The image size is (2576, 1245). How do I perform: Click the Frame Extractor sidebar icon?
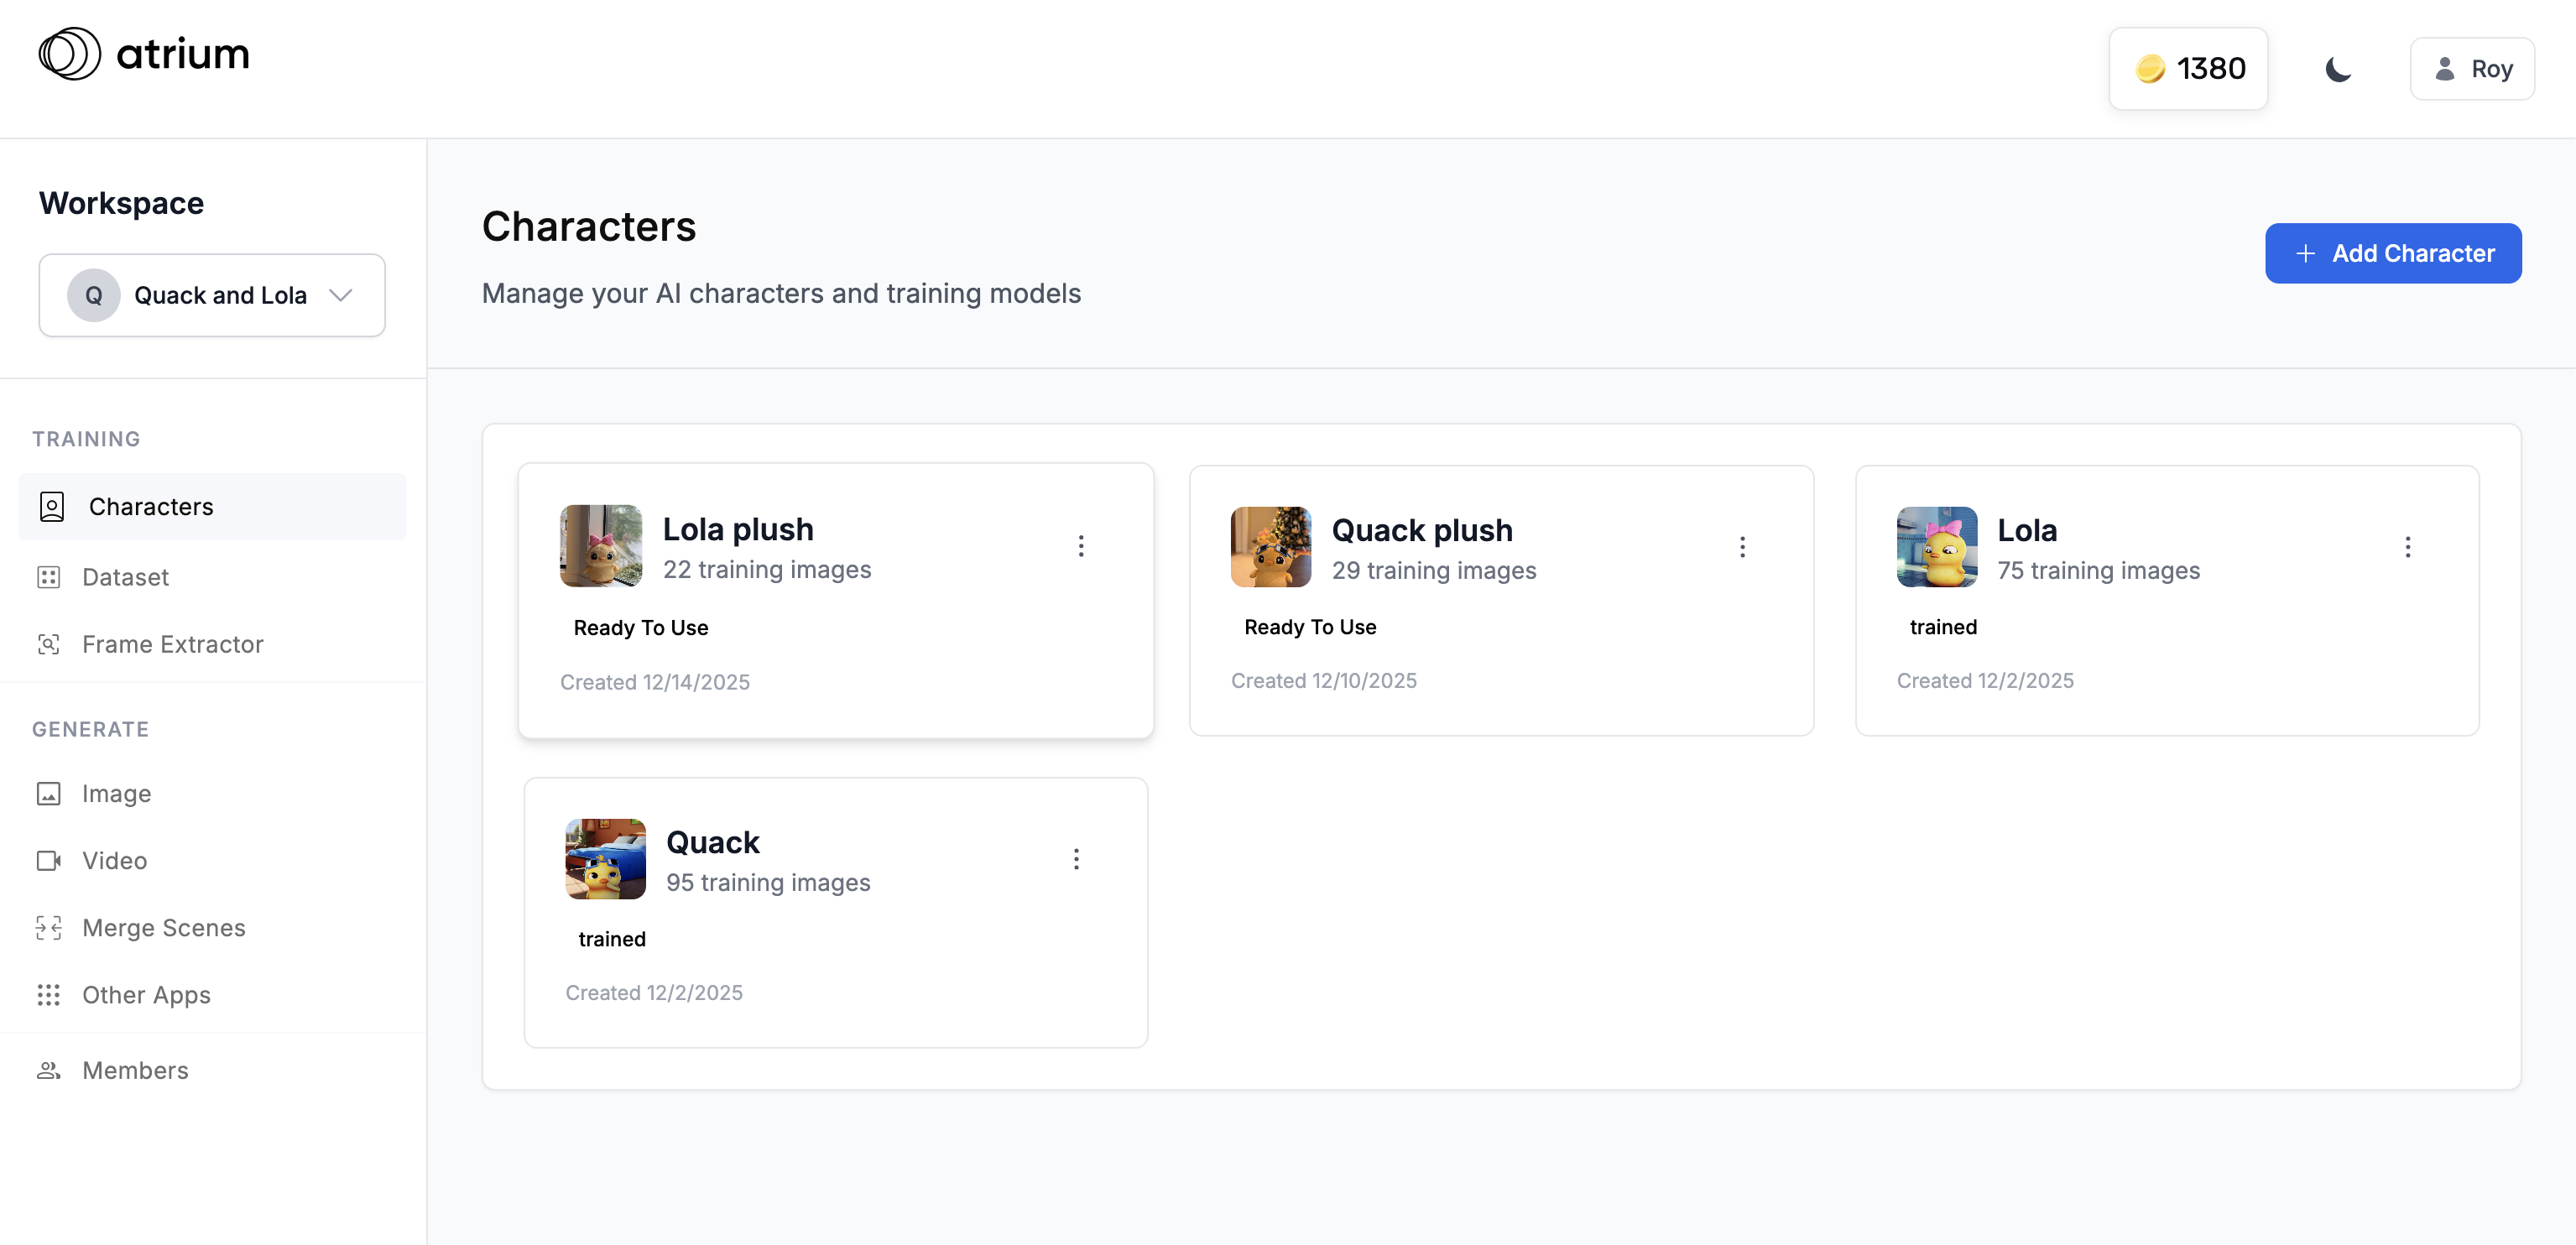(x=49, y=644)
